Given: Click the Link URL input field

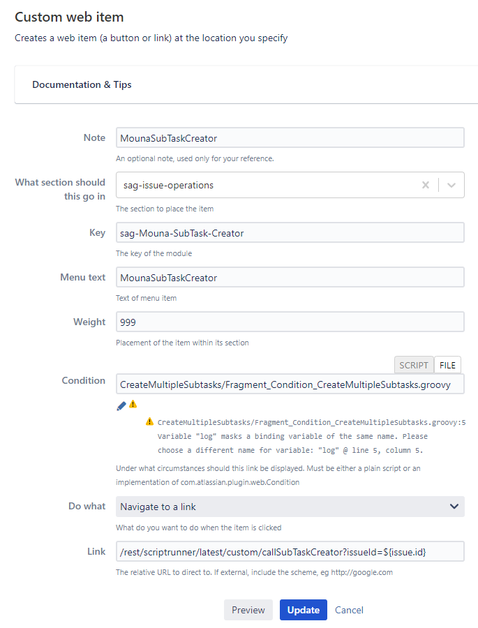Looking at the screenshot, I should pyautogui.click(x=290, y=551).
